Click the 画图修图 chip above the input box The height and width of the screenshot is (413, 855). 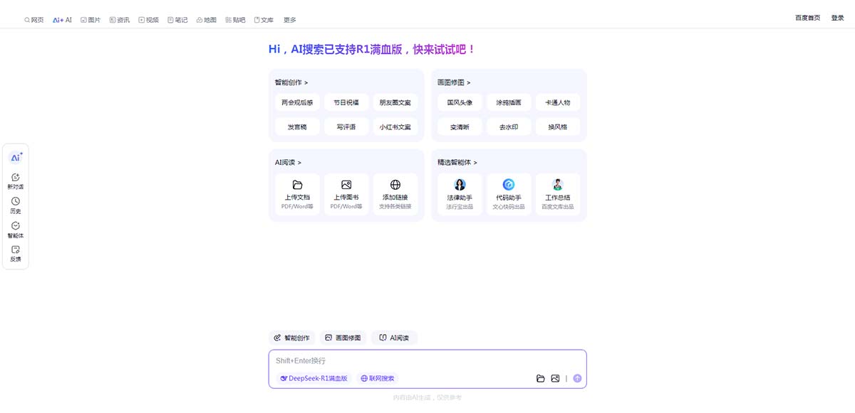343,338
